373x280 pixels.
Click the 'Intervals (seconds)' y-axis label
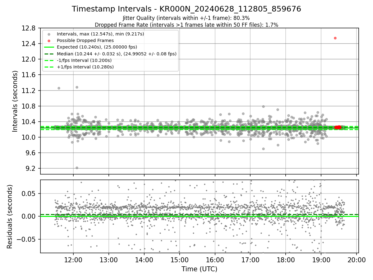point(15,101)
